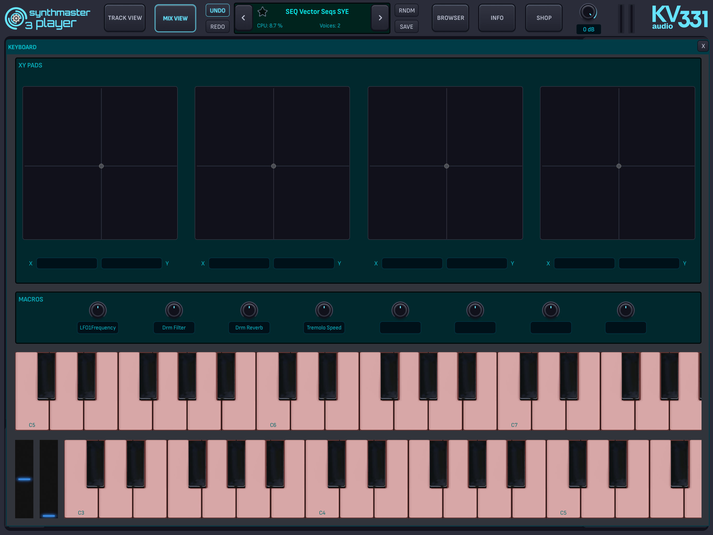The height and width of the screenshot is (535, 713).
Task: Click the Drm Reverb macro knob
Action: pyautogui.click(x=249, y=310)
